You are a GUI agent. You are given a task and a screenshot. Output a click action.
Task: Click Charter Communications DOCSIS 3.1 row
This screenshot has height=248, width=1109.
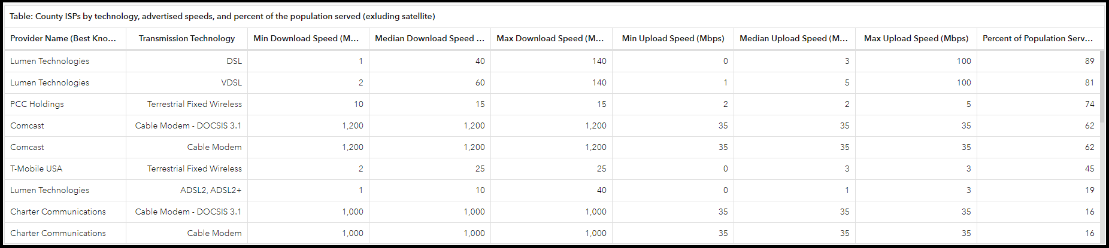click(552, 212)
